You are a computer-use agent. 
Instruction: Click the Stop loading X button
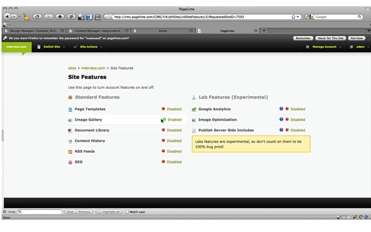(48, 17)
